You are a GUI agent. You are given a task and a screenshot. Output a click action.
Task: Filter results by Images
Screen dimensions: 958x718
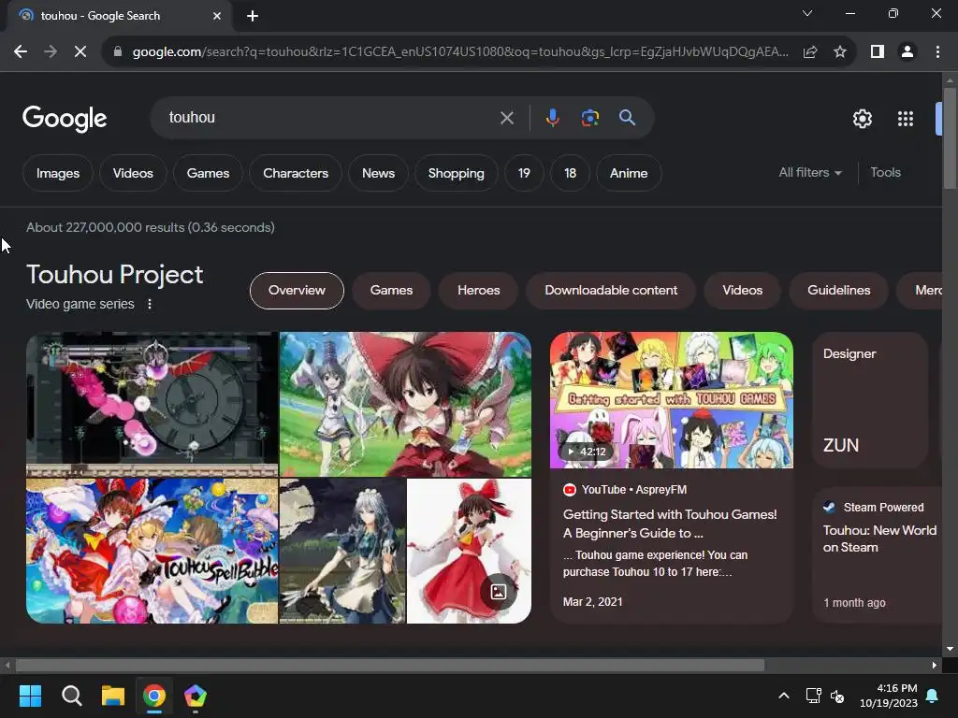click(x=58, y=173)
